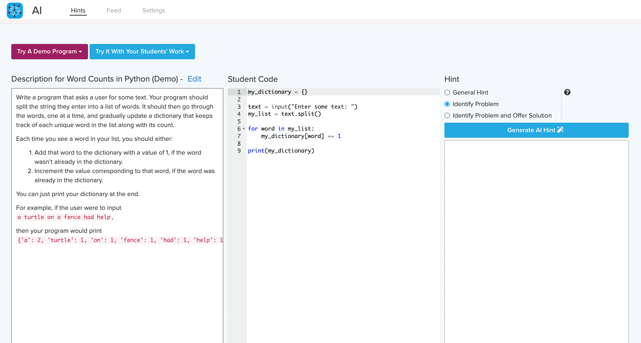Click the example input 'a turtle on a fence' code snippet
Viewport: 641px width, 343px height.
64,217
